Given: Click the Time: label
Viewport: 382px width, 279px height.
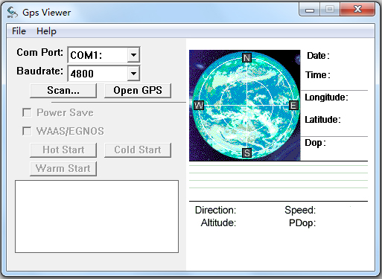Looking at the screenshot, I should pyautogui.click(x=318, y=75).
